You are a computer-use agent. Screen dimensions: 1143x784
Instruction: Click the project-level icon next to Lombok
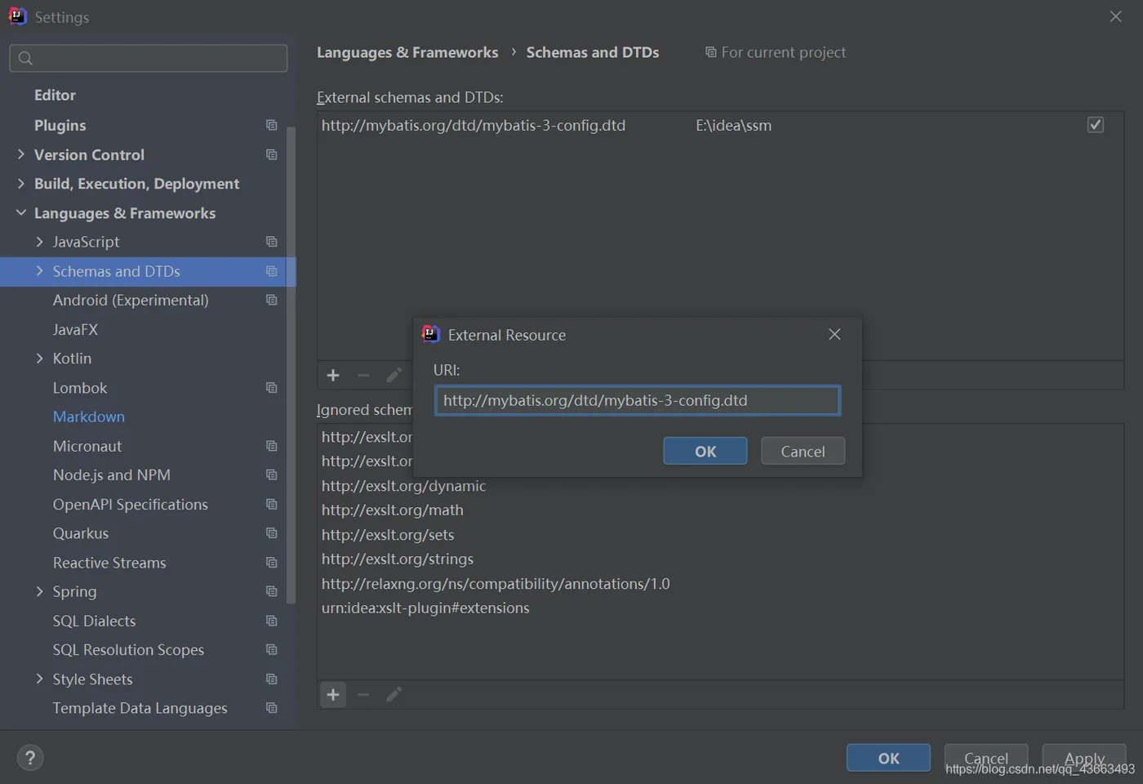click(x=272, y=388)
